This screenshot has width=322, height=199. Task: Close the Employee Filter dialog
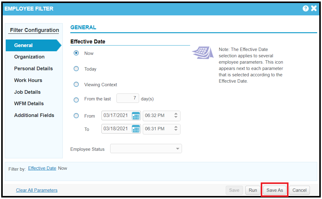coord(314,8)
